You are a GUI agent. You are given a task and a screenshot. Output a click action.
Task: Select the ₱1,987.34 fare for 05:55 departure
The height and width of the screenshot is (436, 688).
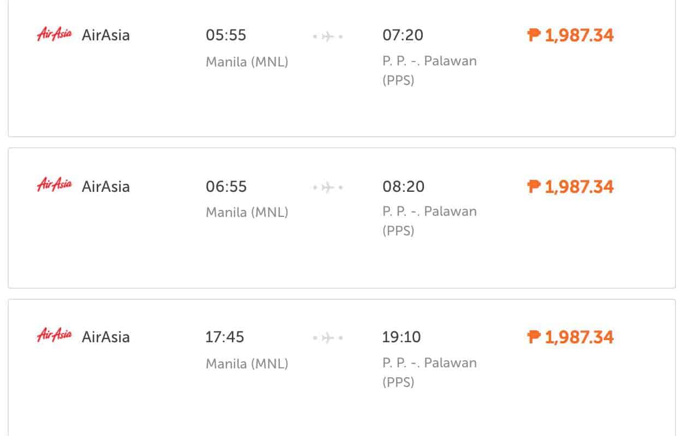click(x=579, y=35)
